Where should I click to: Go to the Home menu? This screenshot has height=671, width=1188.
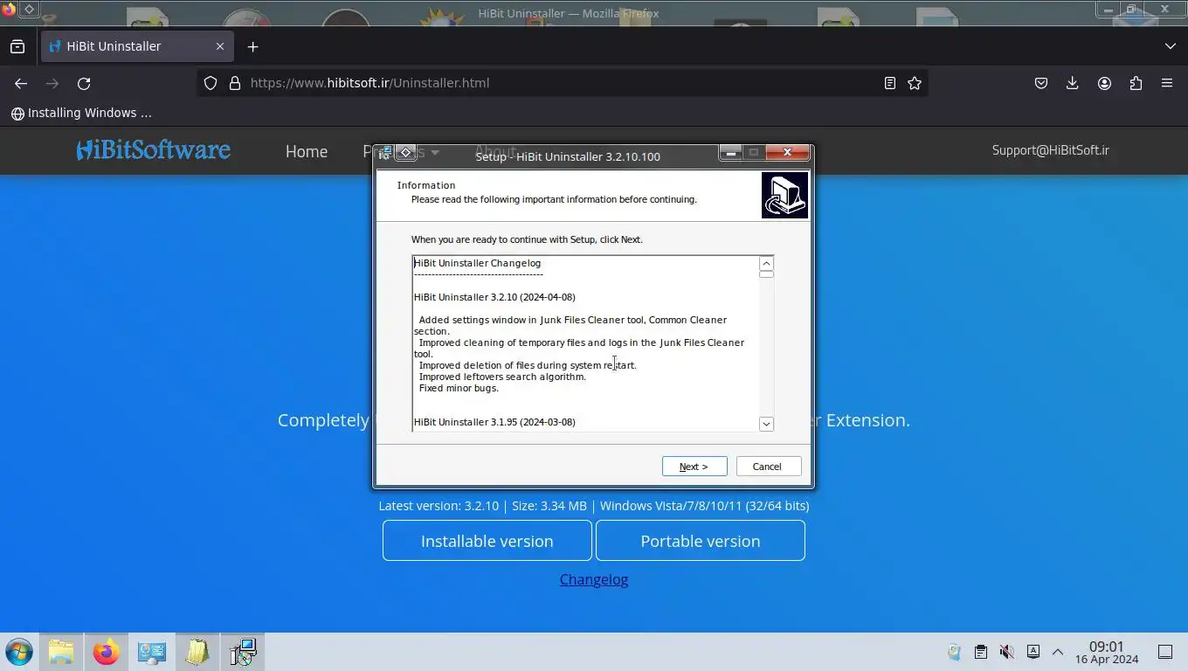(307, 151)
